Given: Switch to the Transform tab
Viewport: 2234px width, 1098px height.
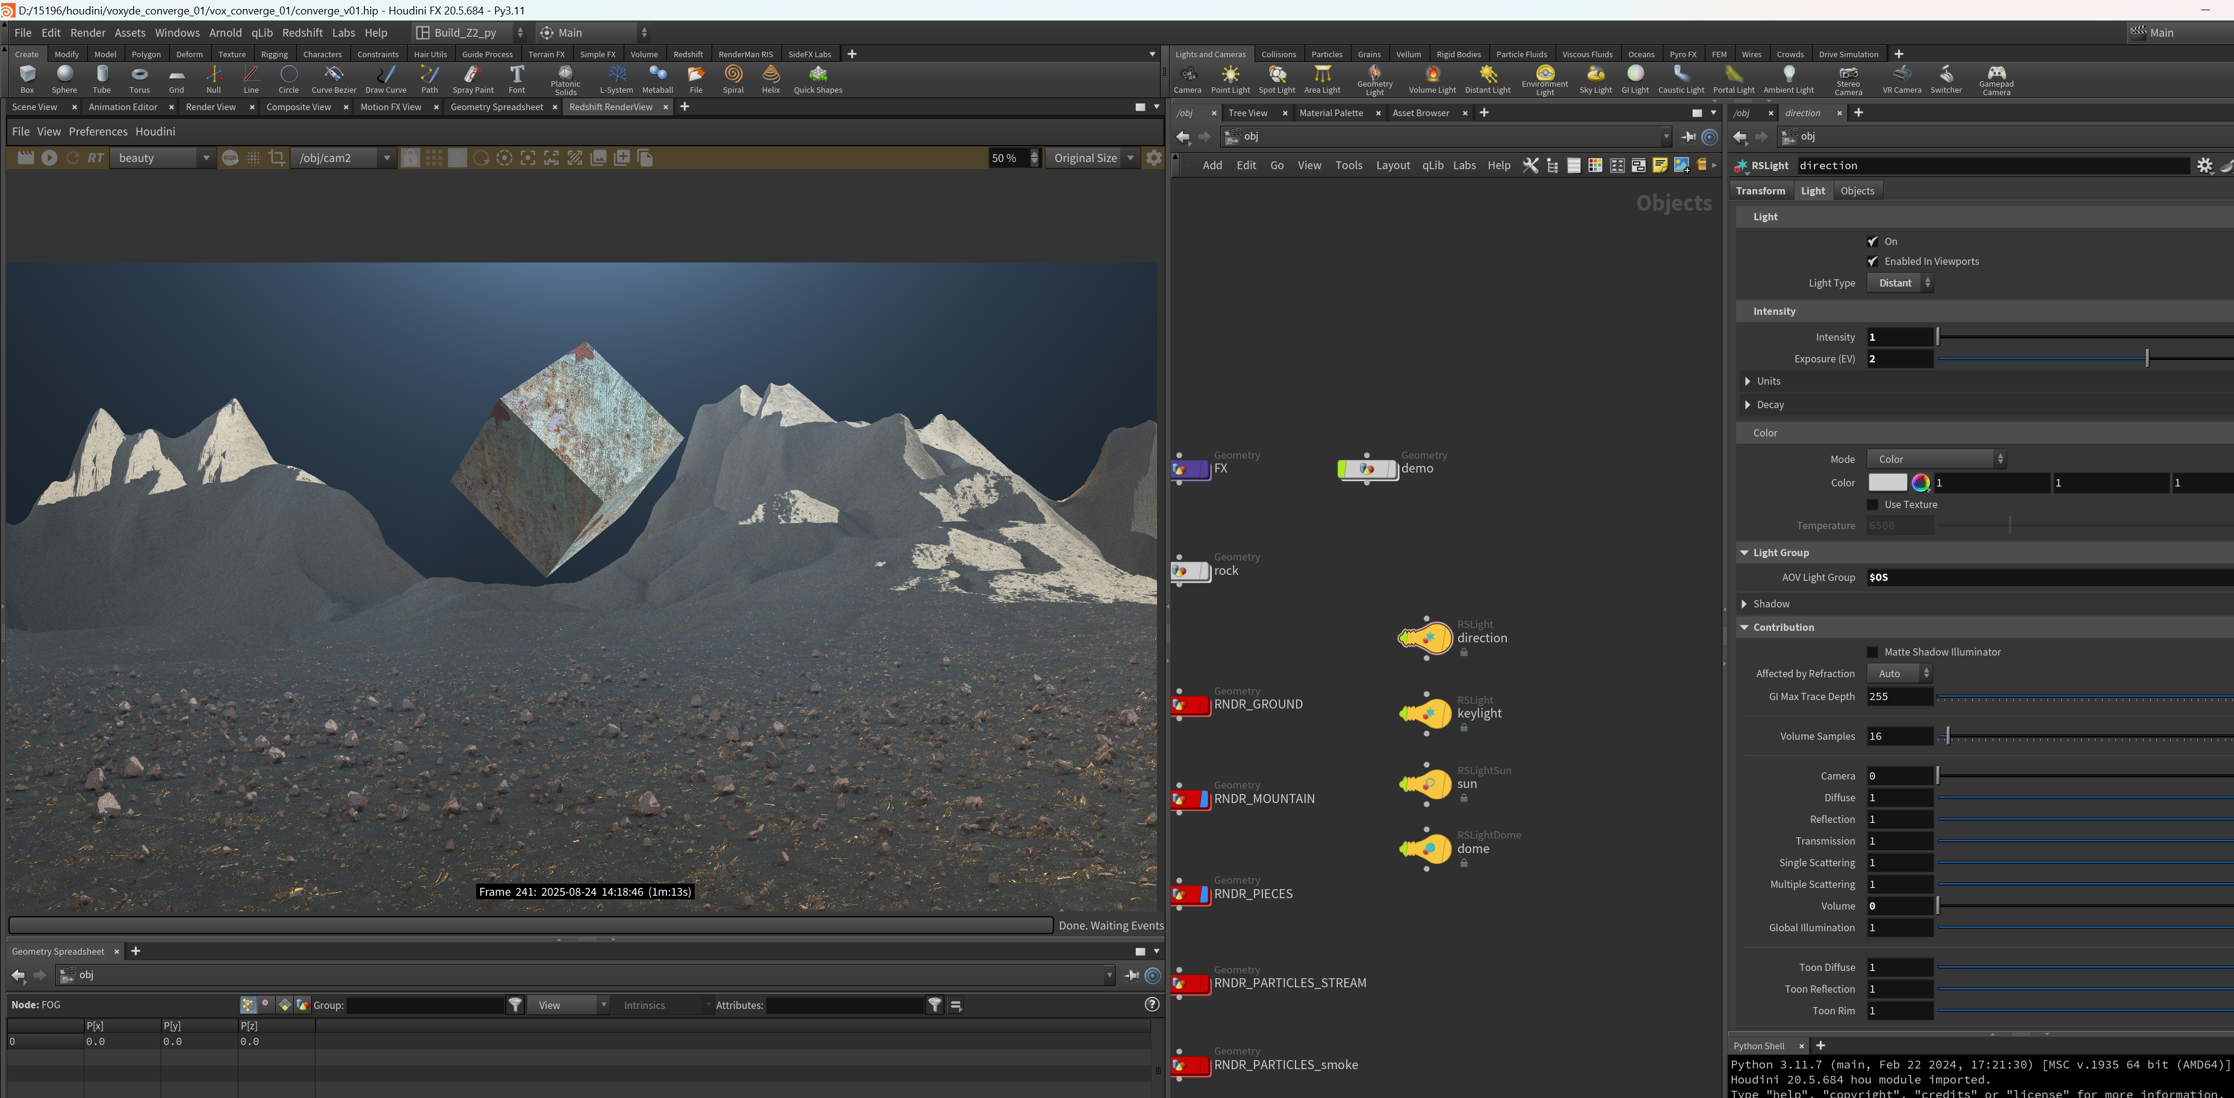Looking at the screenshot, I should [1760, 191].
